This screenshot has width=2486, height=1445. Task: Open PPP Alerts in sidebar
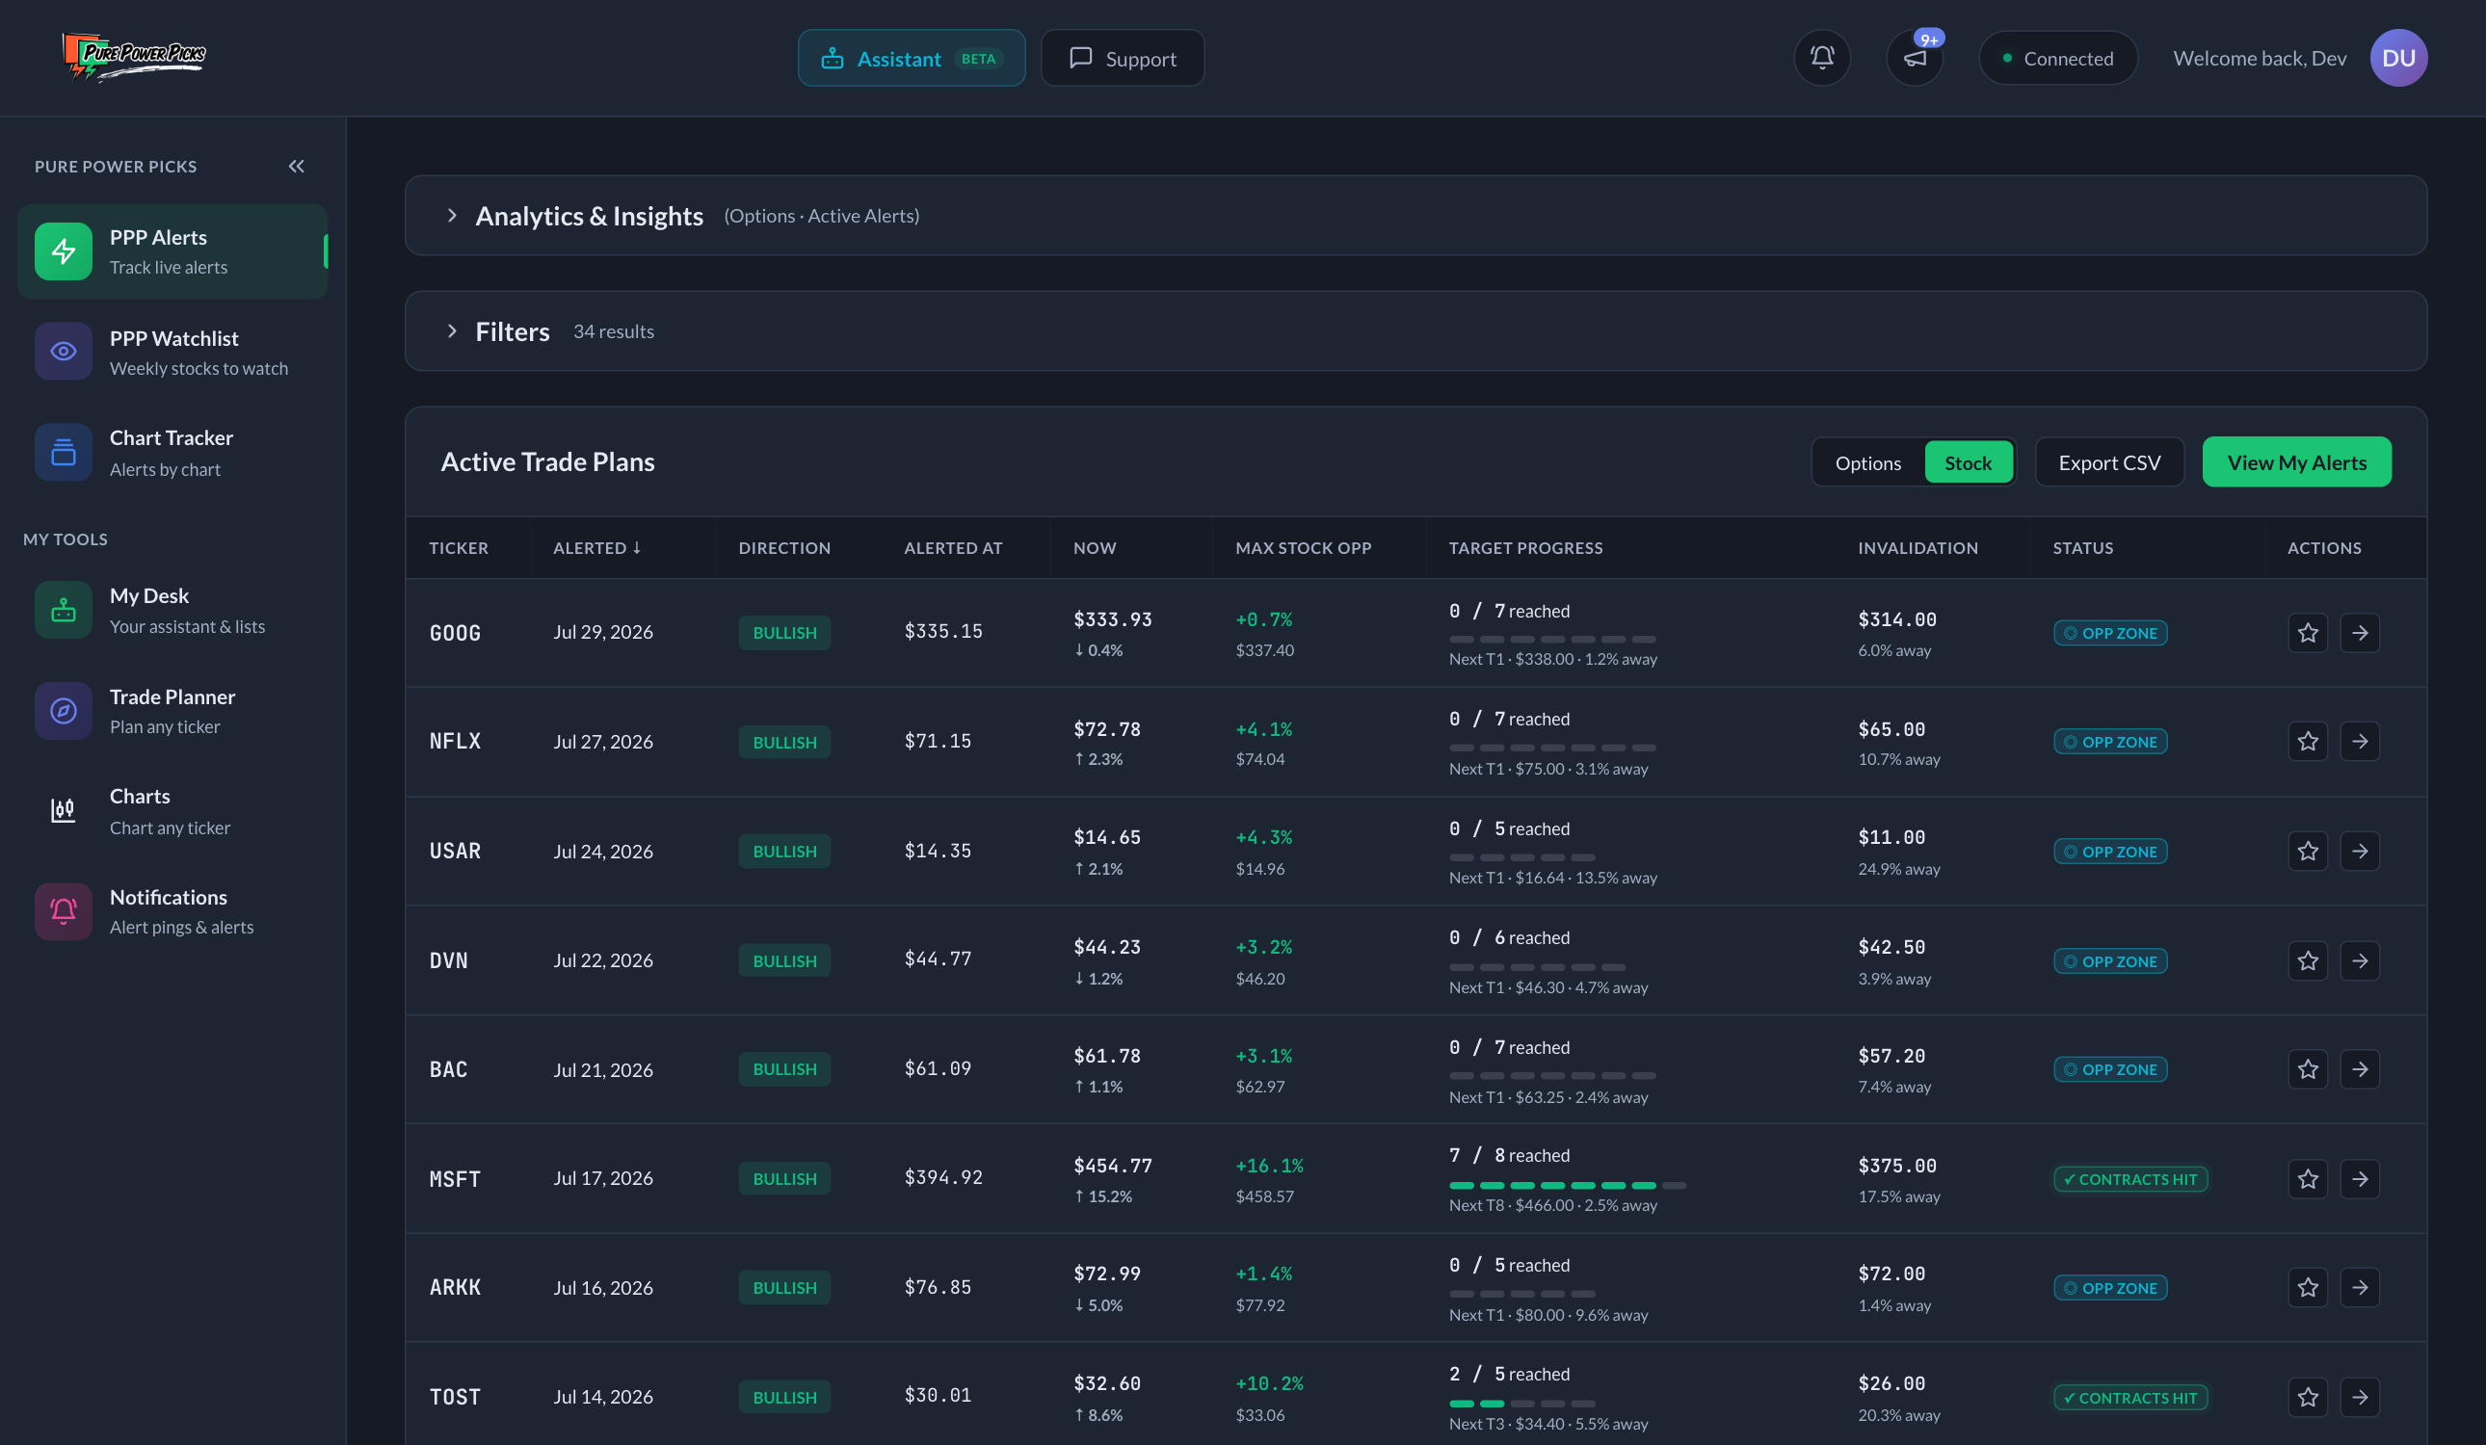pos(172,251)
